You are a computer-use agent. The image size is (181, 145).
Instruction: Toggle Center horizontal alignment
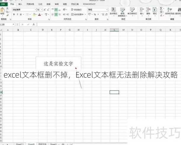56,14
